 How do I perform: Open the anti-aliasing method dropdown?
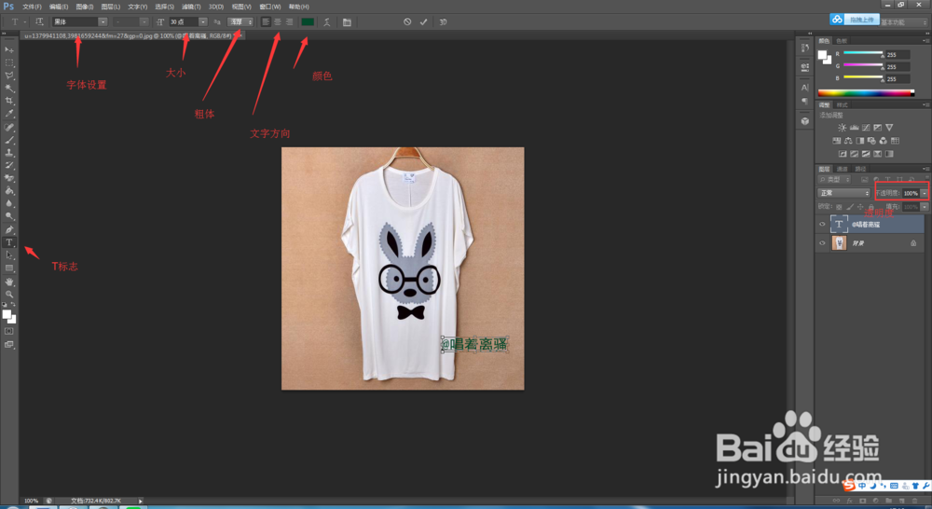pyautogui.click(x=240, y=21)
